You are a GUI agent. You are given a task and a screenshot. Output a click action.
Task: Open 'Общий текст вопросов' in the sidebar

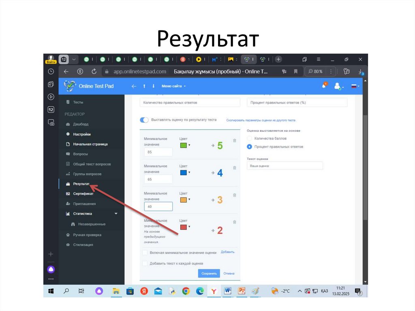click(92, 164)
